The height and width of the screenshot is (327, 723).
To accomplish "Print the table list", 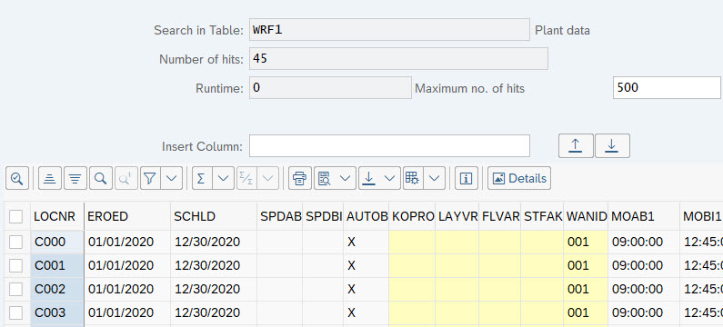I will (x=300, y=178).
